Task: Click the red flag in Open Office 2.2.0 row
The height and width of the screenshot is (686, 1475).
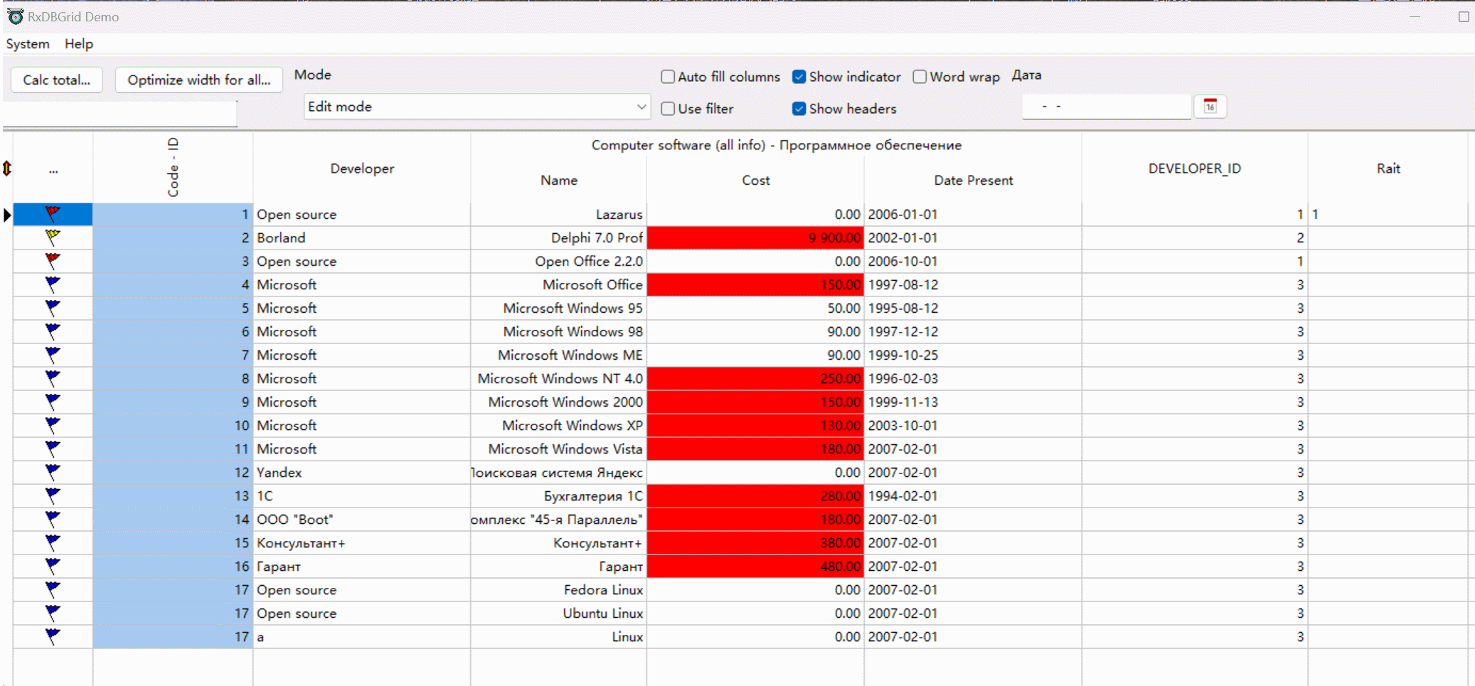Action: [x=53, y=260]
